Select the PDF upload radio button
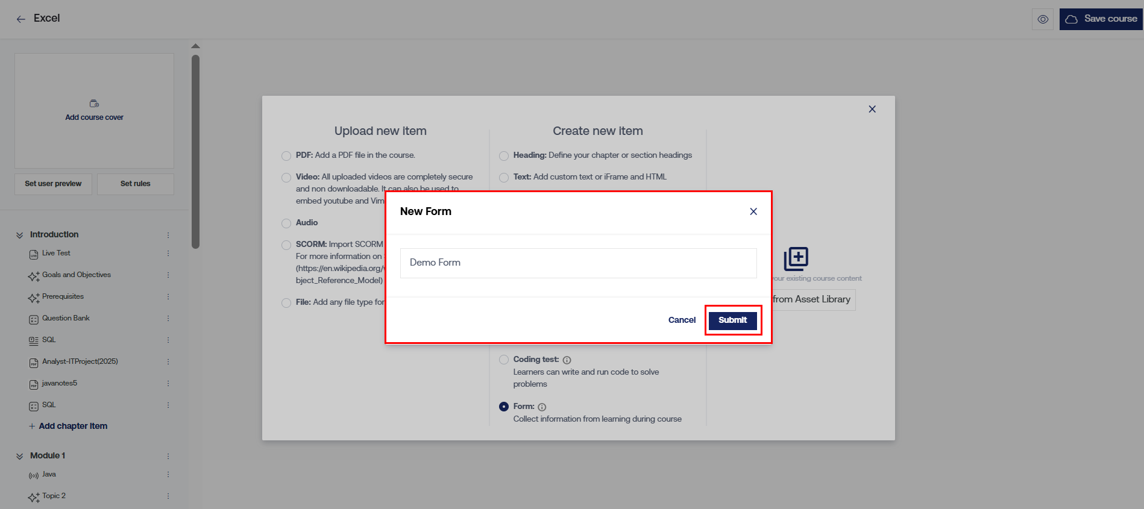The image size is (1144, 509). pos(286,156)
